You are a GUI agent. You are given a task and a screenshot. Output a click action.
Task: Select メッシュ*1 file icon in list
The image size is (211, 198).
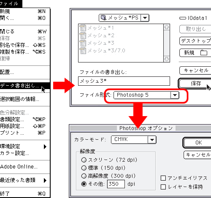pos(83,28)
